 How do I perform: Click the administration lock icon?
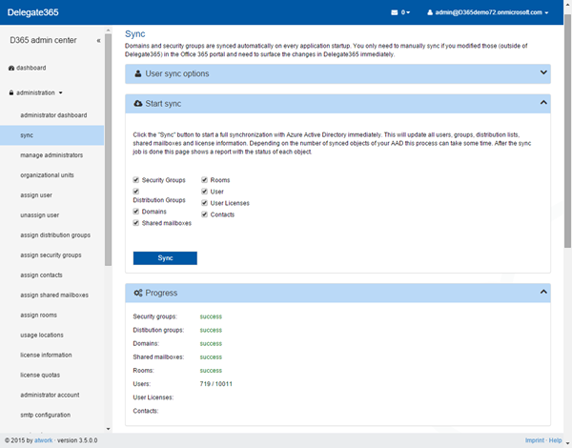coord(11,93)
